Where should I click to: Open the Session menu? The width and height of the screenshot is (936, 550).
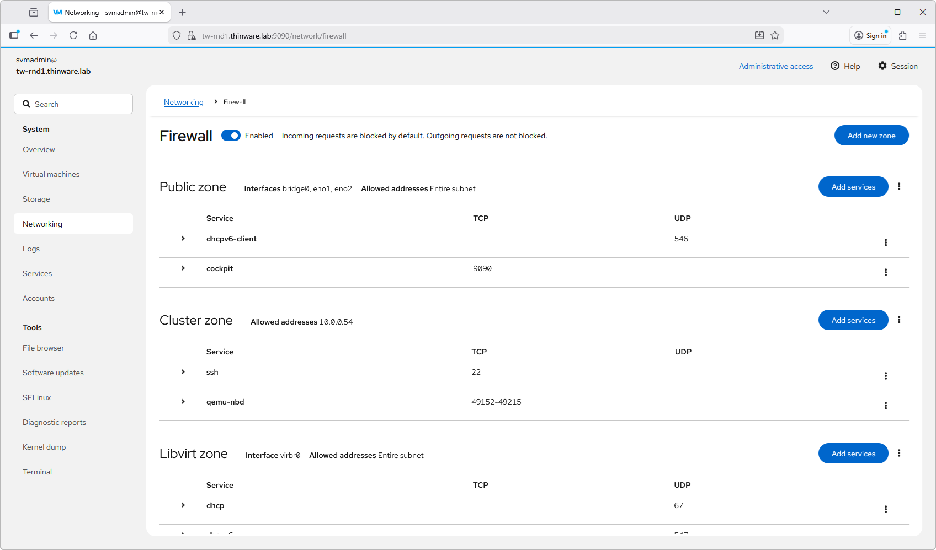pyautogui.click(x=898, y=66)
